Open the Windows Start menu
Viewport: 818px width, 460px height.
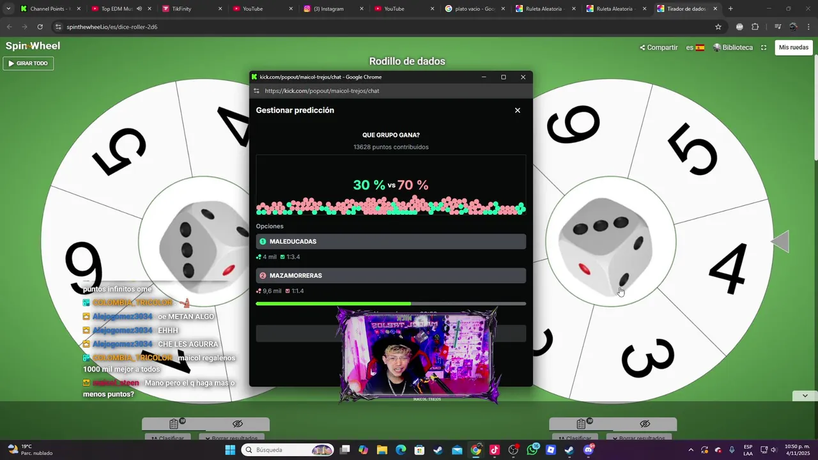pos(230,450)
